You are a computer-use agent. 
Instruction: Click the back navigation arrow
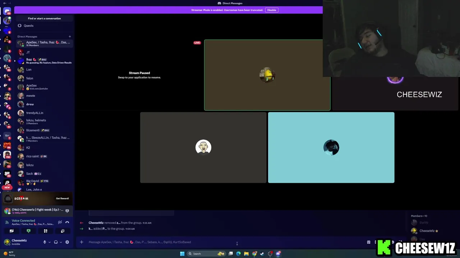pos(5,3)
